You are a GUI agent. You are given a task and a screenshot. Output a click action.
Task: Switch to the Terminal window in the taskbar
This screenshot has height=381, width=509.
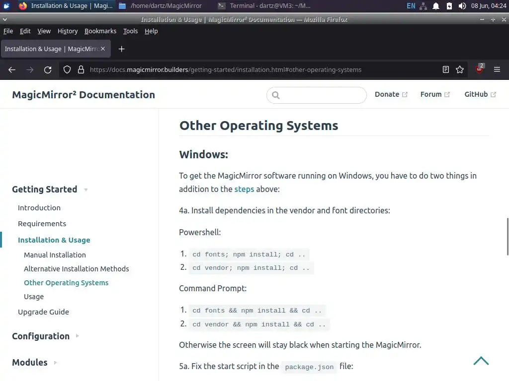point(264,6)
